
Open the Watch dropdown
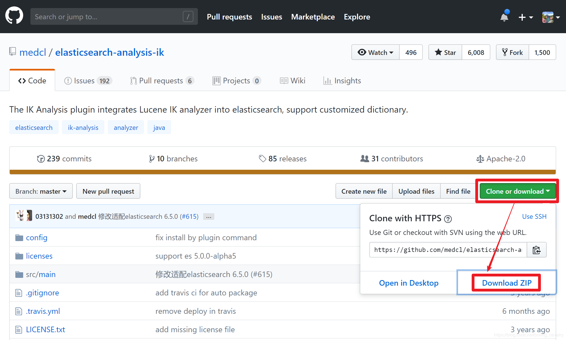click(x=375, y=52)
